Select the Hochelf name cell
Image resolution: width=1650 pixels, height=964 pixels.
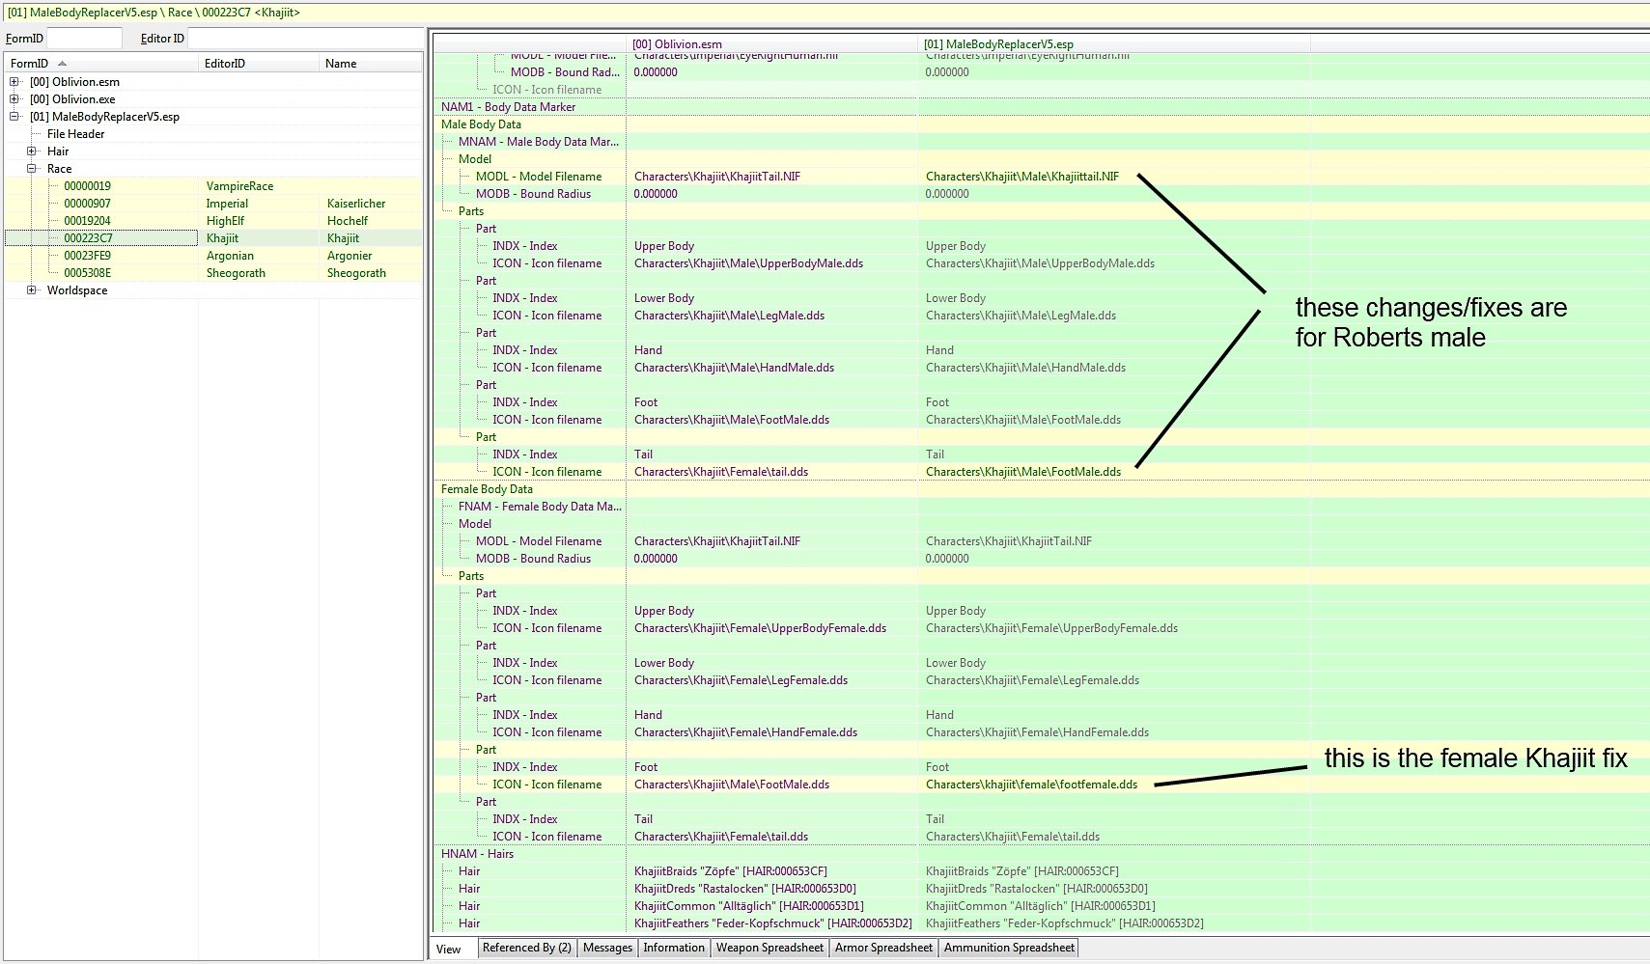(x=348, y=221)
